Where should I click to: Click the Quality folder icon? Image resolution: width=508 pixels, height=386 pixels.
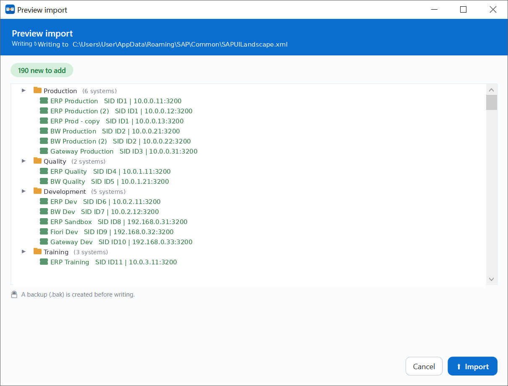[x=37, y=161]
